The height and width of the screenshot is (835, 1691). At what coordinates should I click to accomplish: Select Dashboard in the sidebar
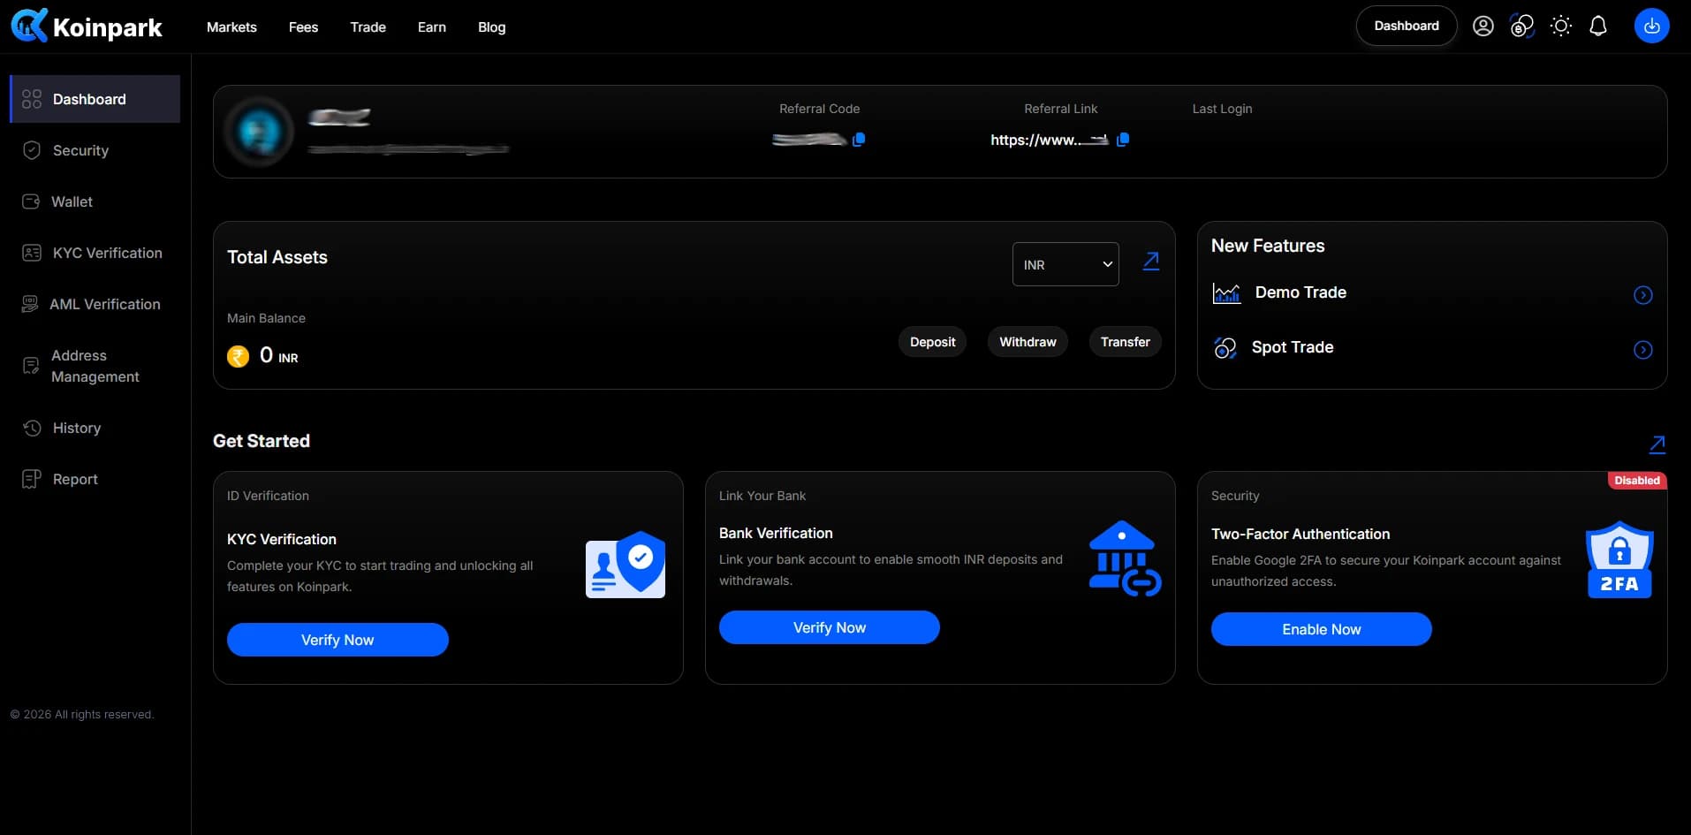(x=95, y=99)
